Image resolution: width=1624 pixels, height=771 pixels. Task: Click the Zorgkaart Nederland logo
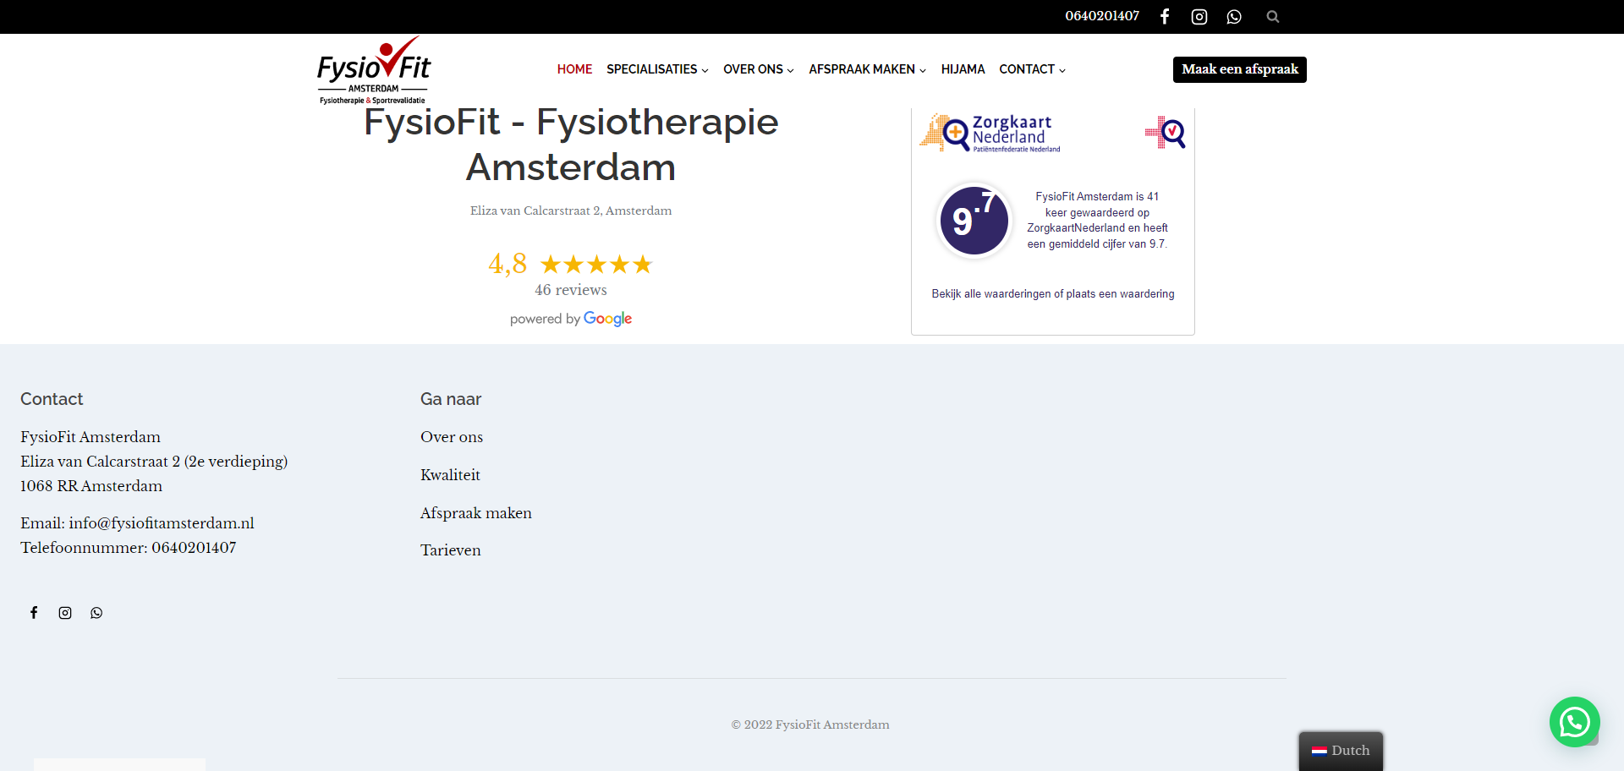point(990,134)
